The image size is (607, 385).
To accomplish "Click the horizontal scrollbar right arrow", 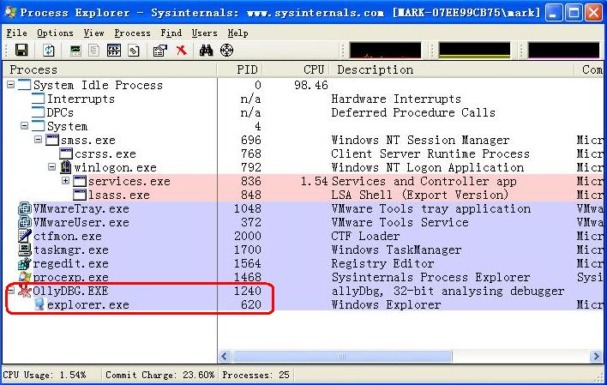I will (596, 356).
